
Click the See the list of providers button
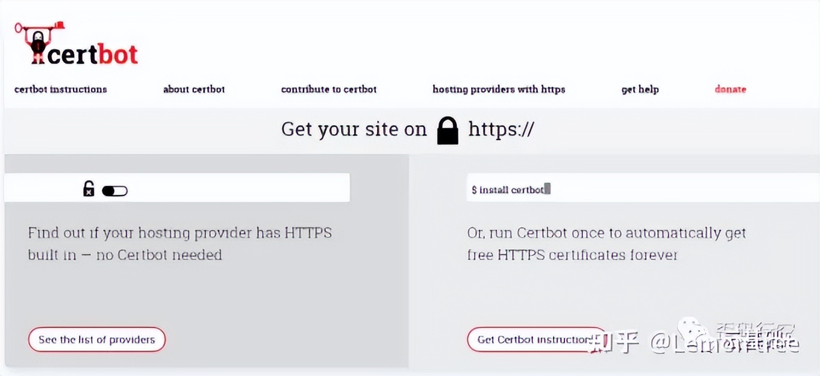click(96, 339)
